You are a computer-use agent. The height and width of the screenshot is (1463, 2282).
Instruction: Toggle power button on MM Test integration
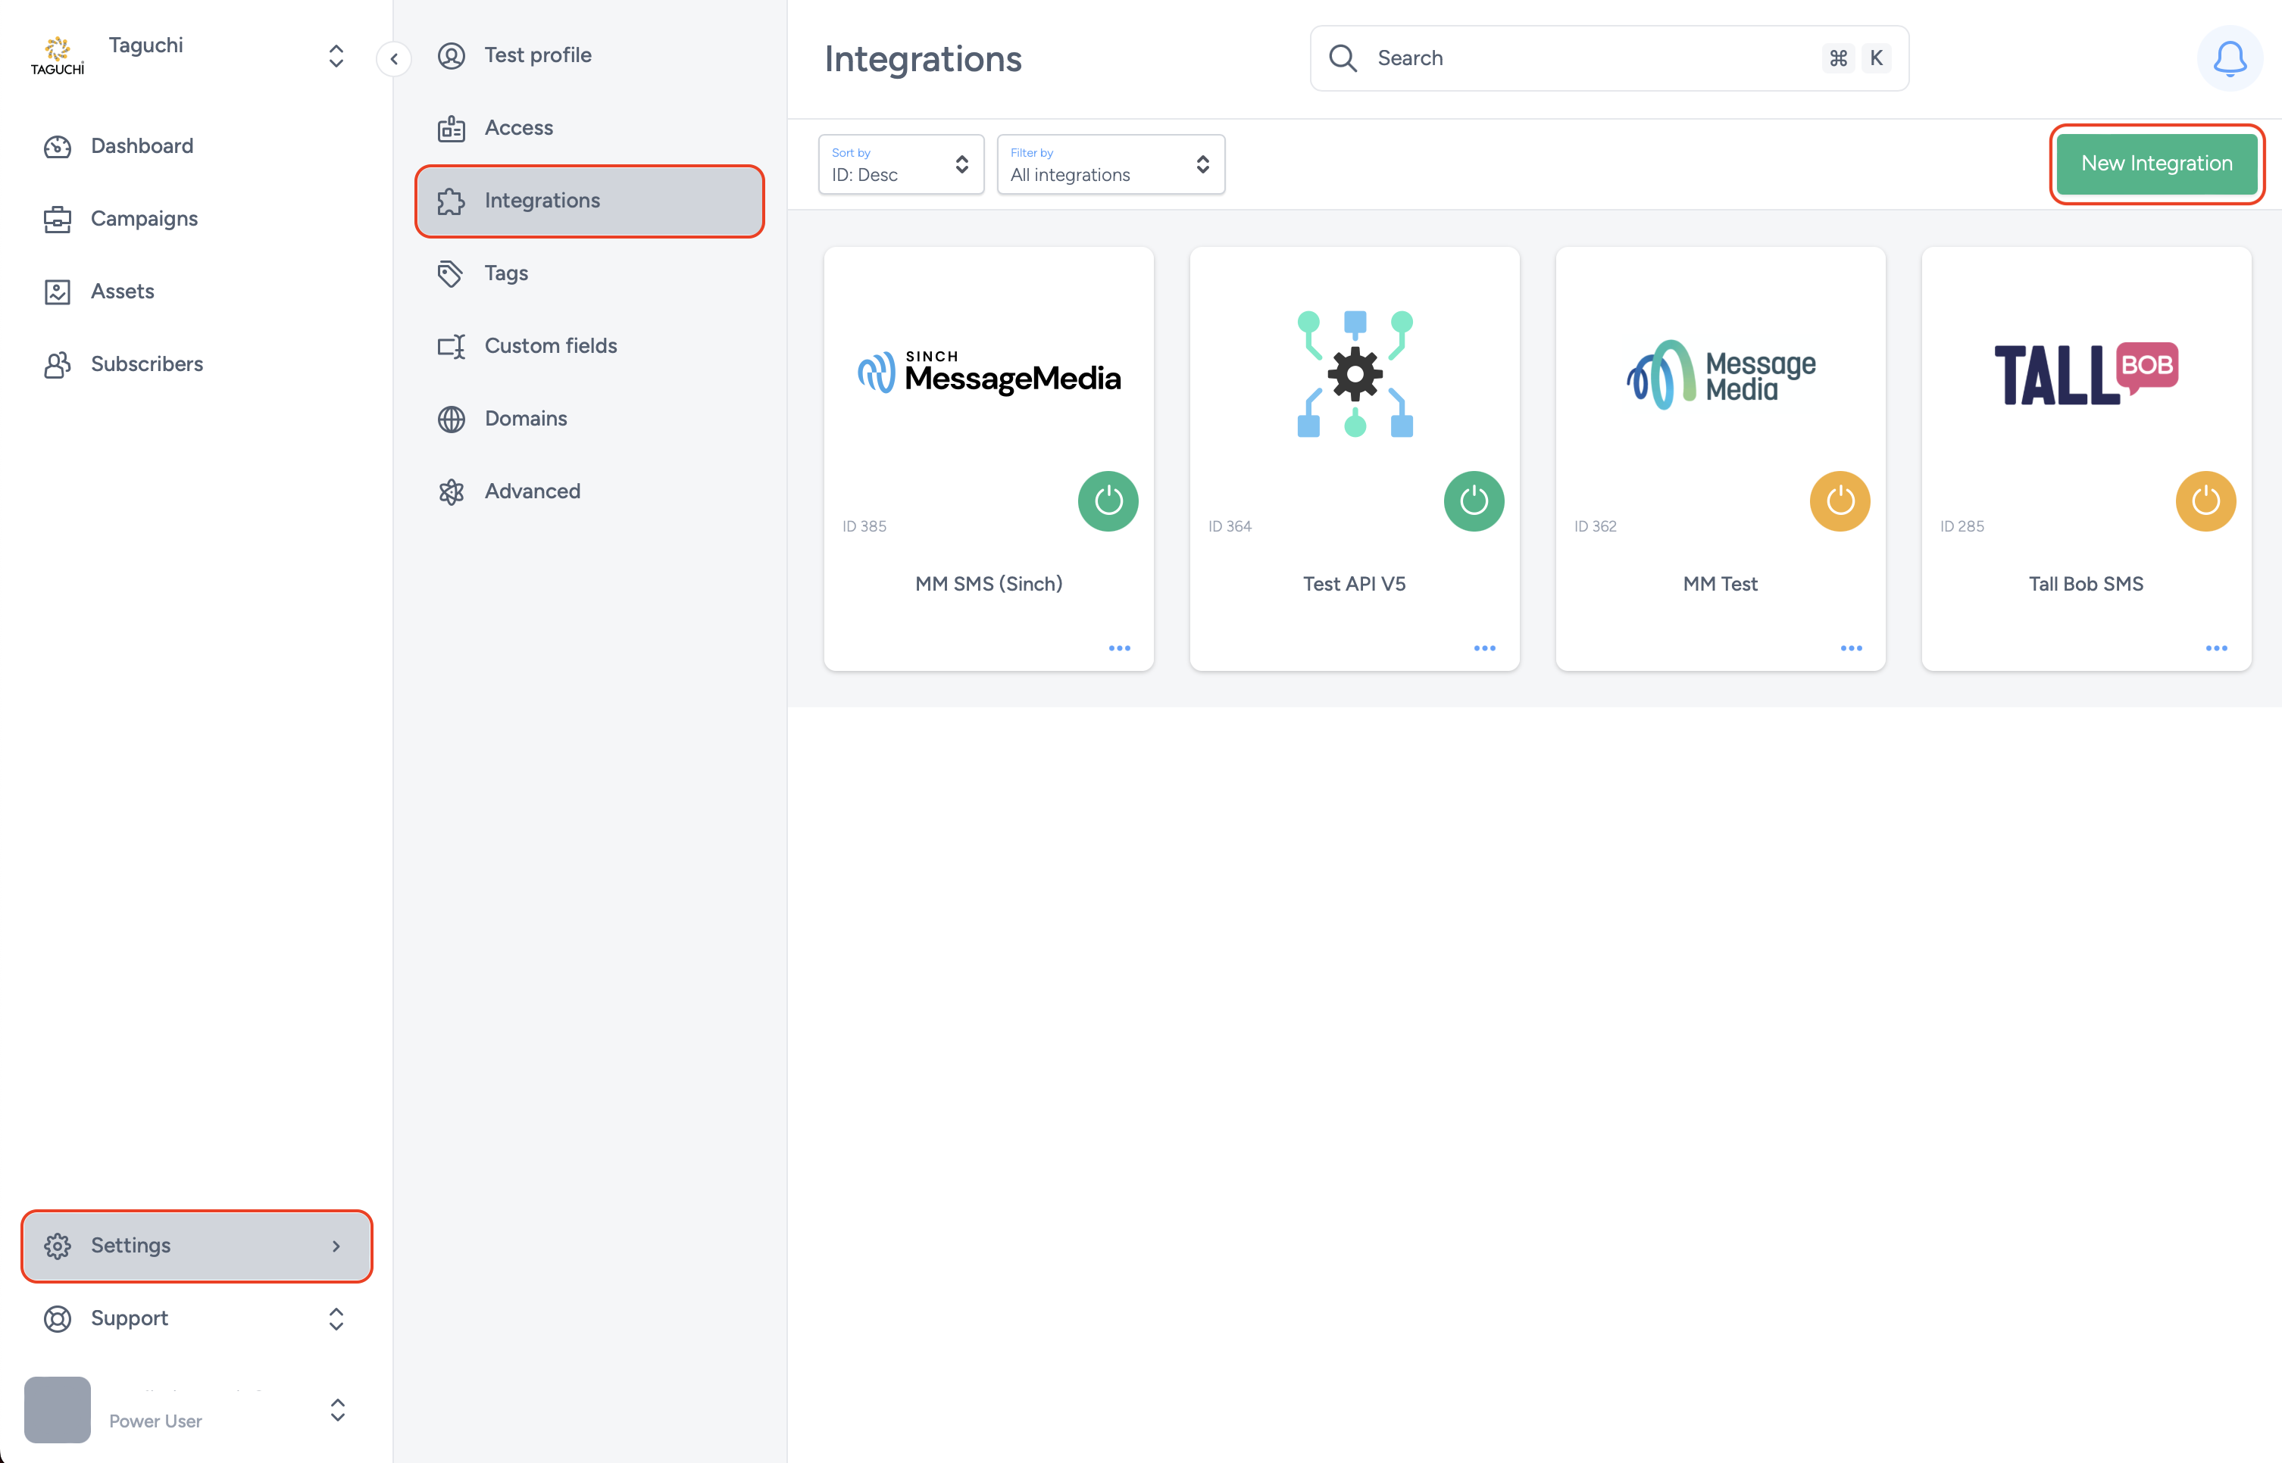[1839, 501]
